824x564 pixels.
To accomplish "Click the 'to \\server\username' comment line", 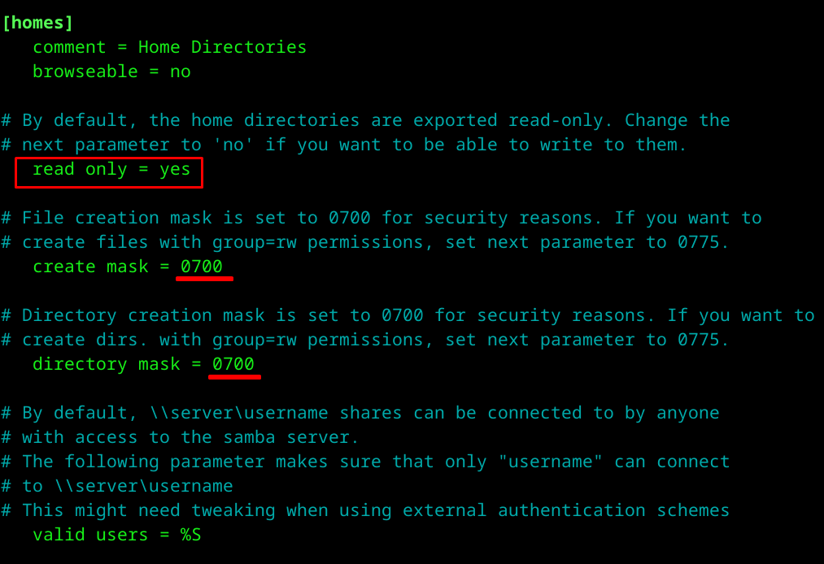I will (x=116, y=486).
